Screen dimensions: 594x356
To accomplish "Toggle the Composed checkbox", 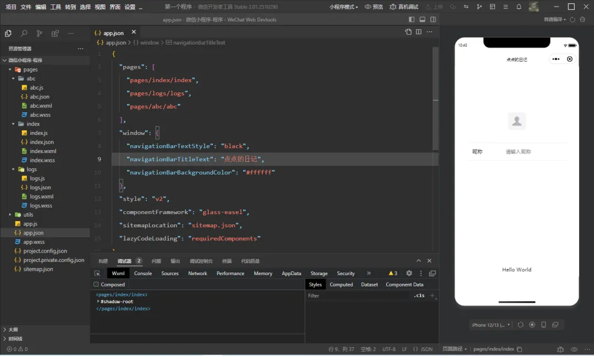I will point(96,284).
